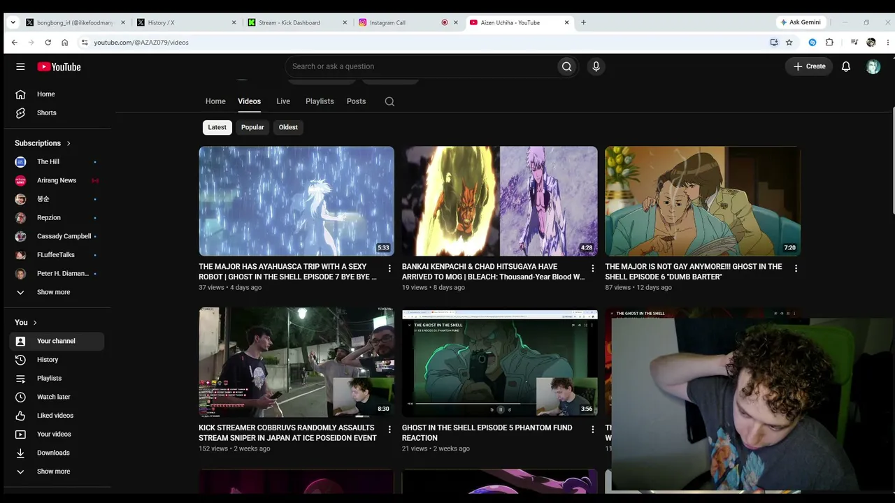The width and height of the screenshot is (895, 503).
Task: Open Arirang News subscription channel
Action: (57, 180)
